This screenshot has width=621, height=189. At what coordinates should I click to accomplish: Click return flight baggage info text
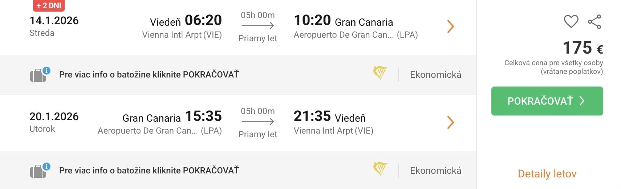click(x=149, y=171)
